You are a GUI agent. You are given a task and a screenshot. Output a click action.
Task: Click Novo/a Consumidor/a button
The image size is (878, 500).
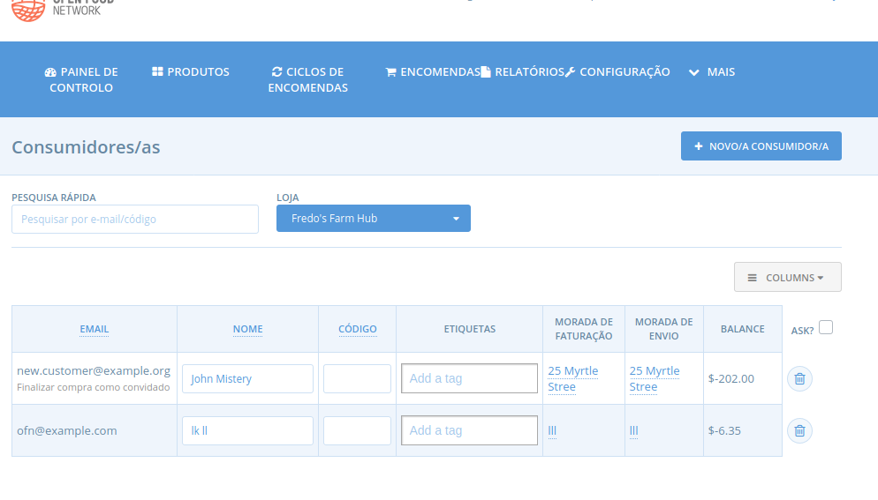tap(761, 146)
